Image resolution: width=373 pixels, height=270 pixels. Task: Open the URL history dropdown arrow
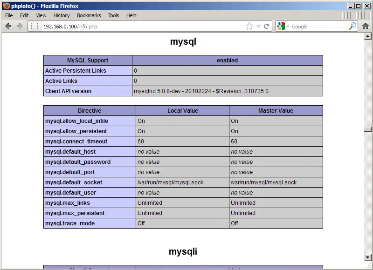(259, 26)
